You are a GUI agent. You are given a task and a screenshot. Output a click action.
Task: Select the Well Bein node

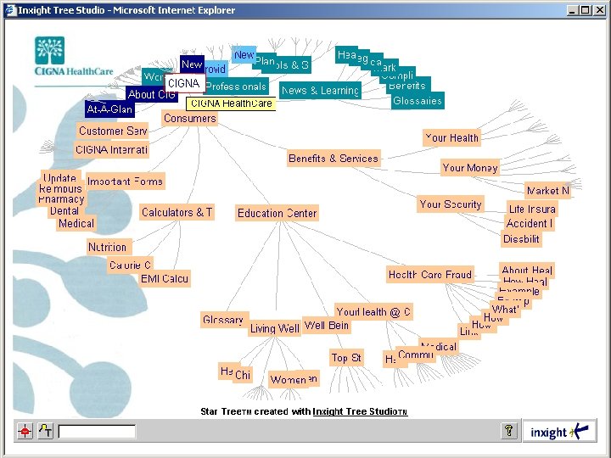tap(327, 325)
